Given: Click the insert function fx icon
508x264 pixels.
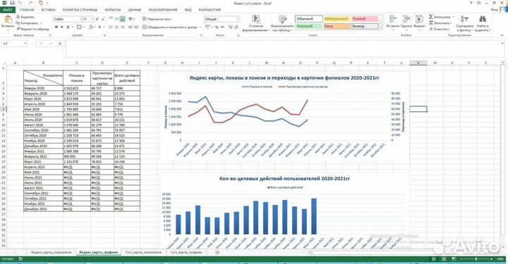Looking at the screenshot, I should 60,44.
